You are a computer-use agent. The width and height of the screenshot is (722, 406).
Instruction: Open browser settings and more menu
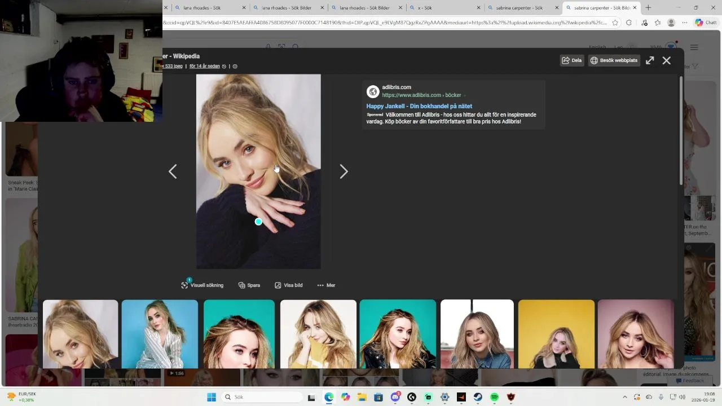click(x=684, y=23)
